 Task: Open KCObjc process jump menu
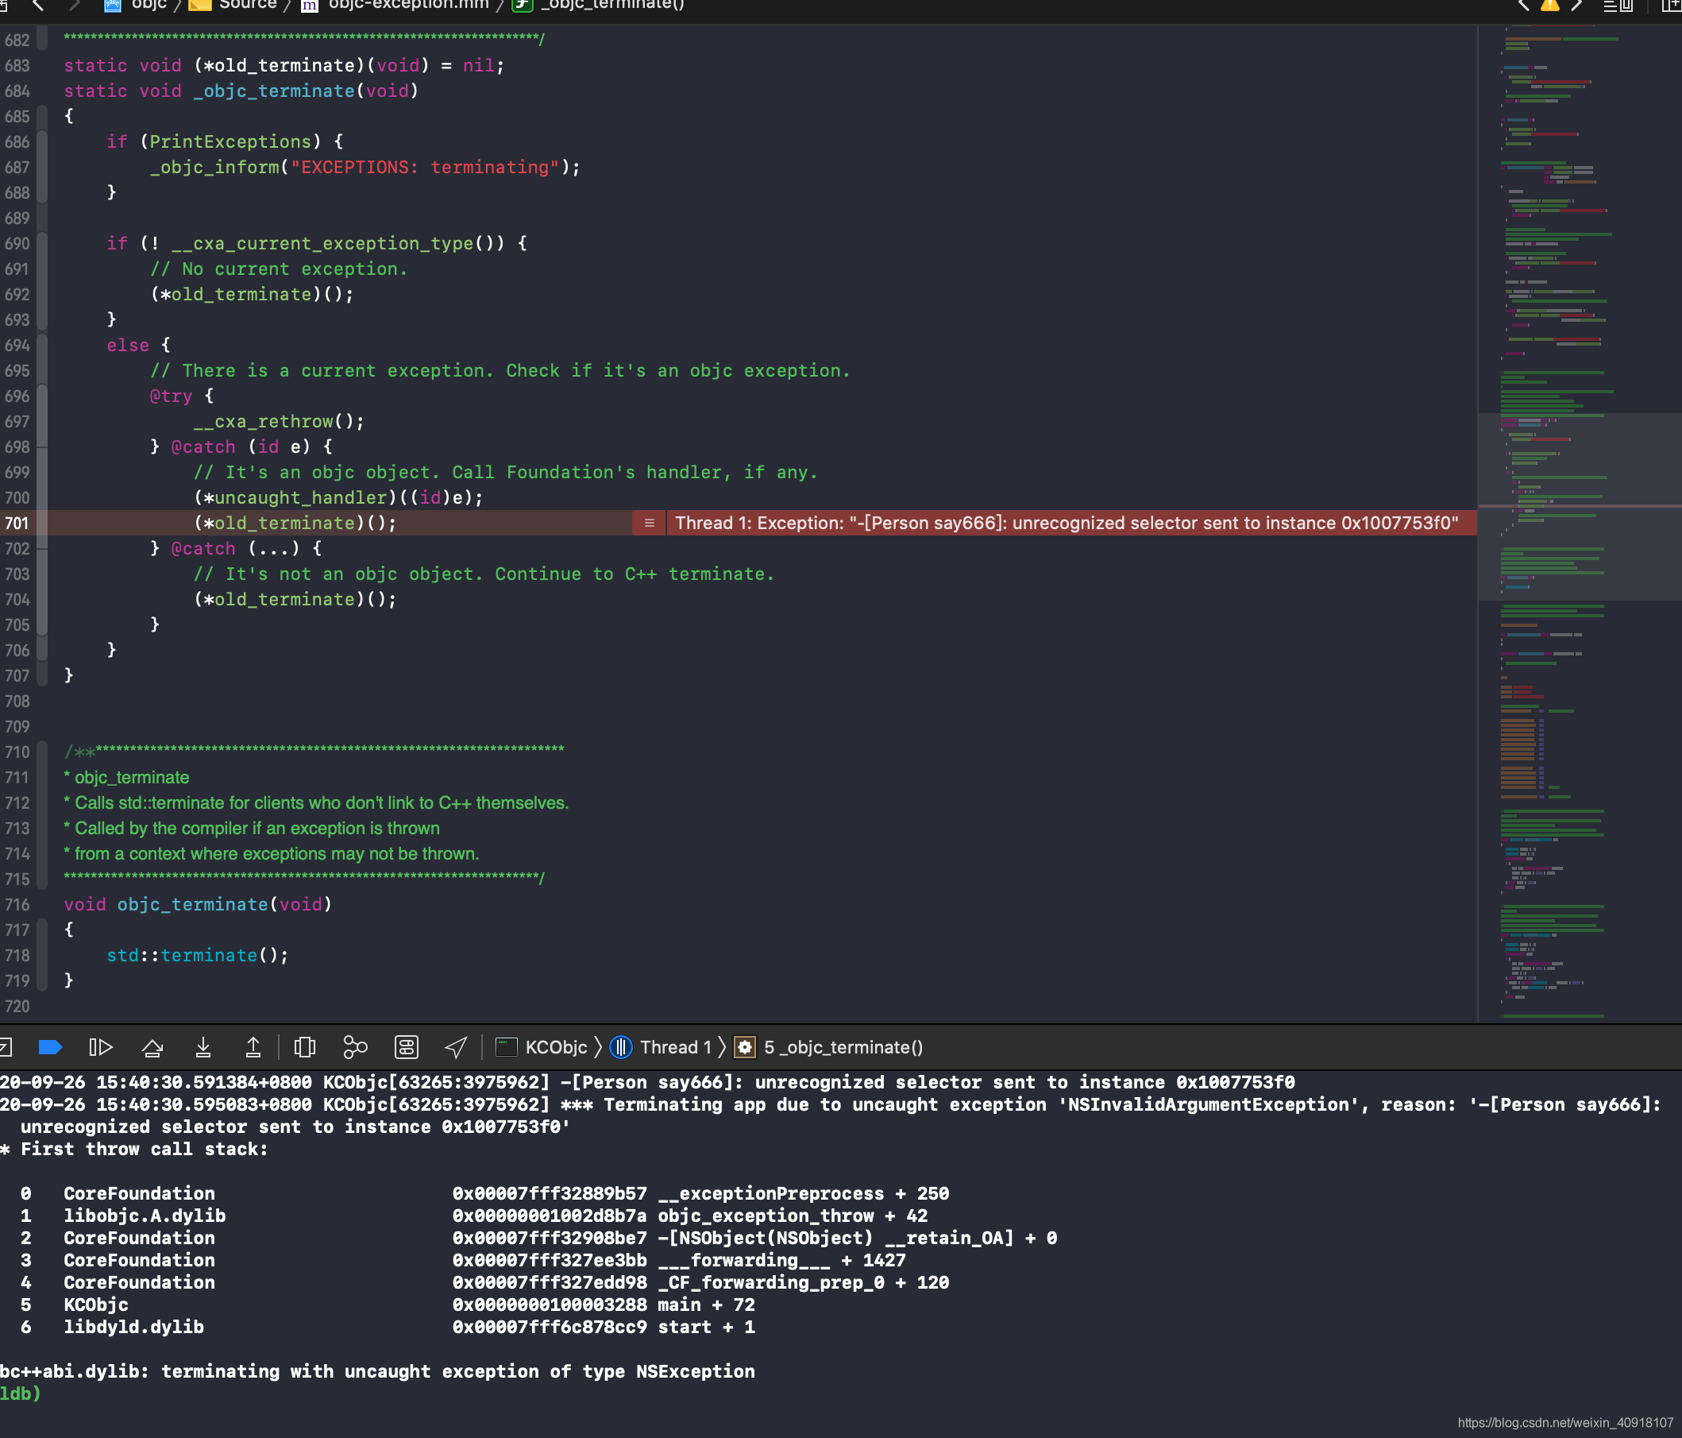point(556,1047)
